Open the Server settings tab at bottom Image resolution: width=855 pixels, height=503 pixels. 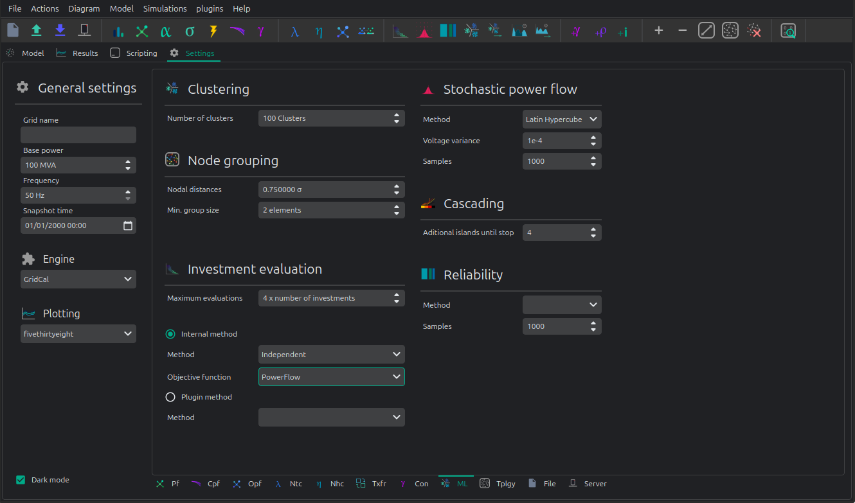pos(588,484)
